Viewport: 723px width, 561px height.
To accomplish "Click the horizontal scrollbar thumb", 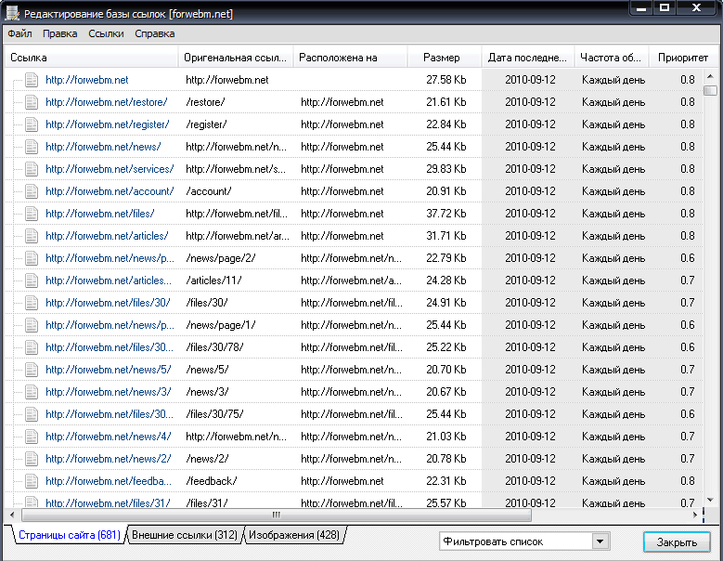I will pyautogui.click(x=277, y=515).
